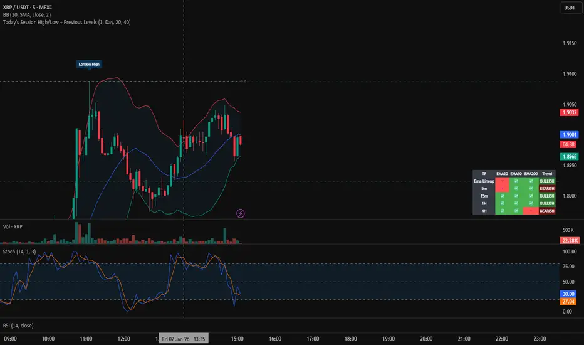Select the Stoch (14, 1, 3) legend

point(19,252)
